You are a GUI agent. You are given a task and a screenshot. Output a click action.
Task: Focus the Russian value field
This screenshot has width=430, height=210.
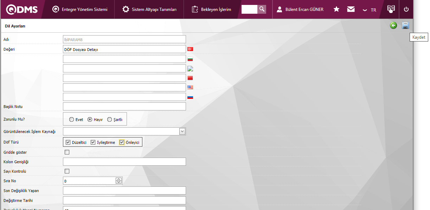click(x=124, y=97)
